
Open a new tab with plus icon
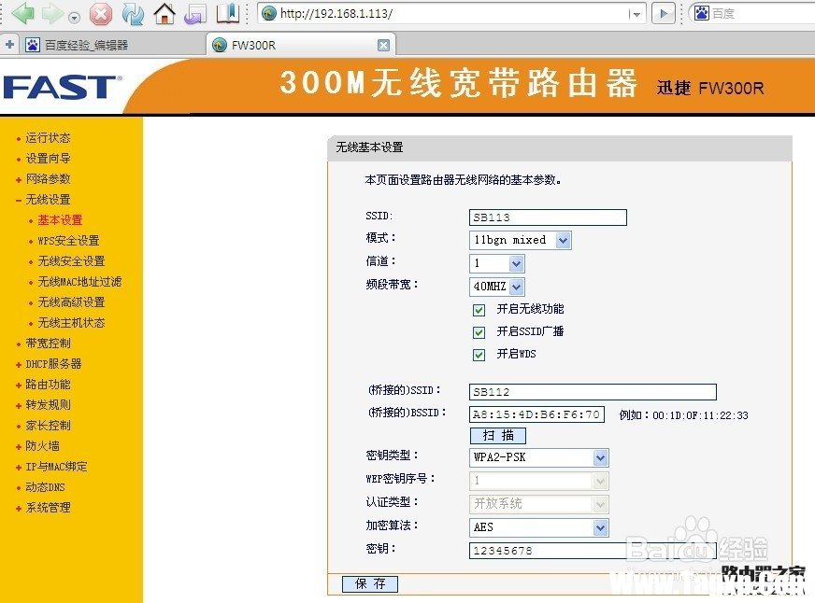coord(10,45)
